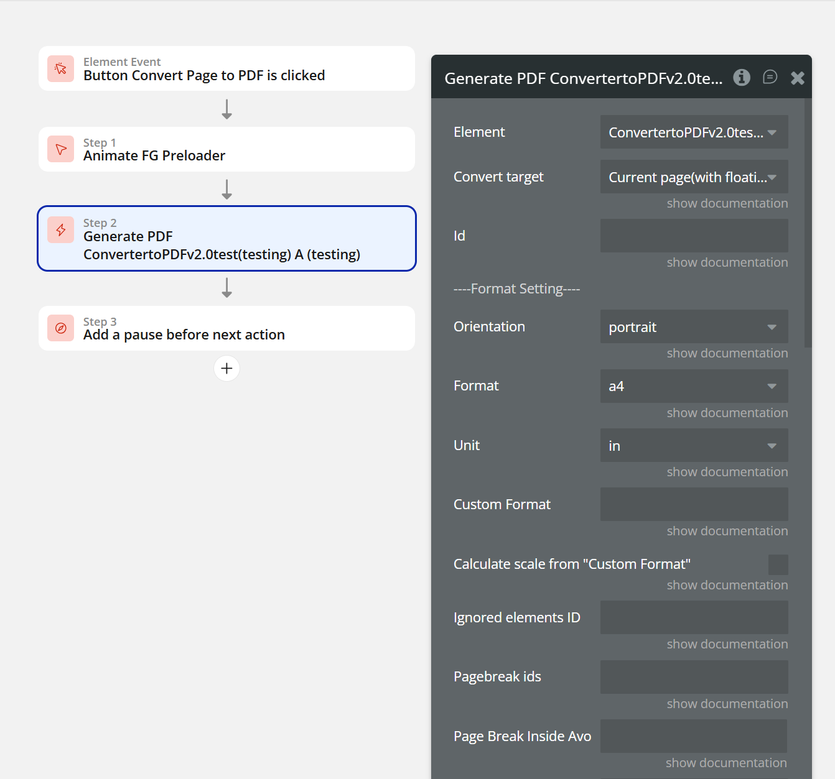Expand the Convert target dropdown
The width and height of the screenshot is (835, 779).
[694, 177]
